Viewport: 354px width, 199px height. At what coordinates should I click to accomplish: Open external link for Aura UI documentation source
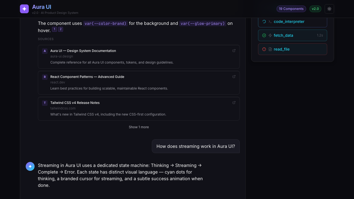point(234,51)
